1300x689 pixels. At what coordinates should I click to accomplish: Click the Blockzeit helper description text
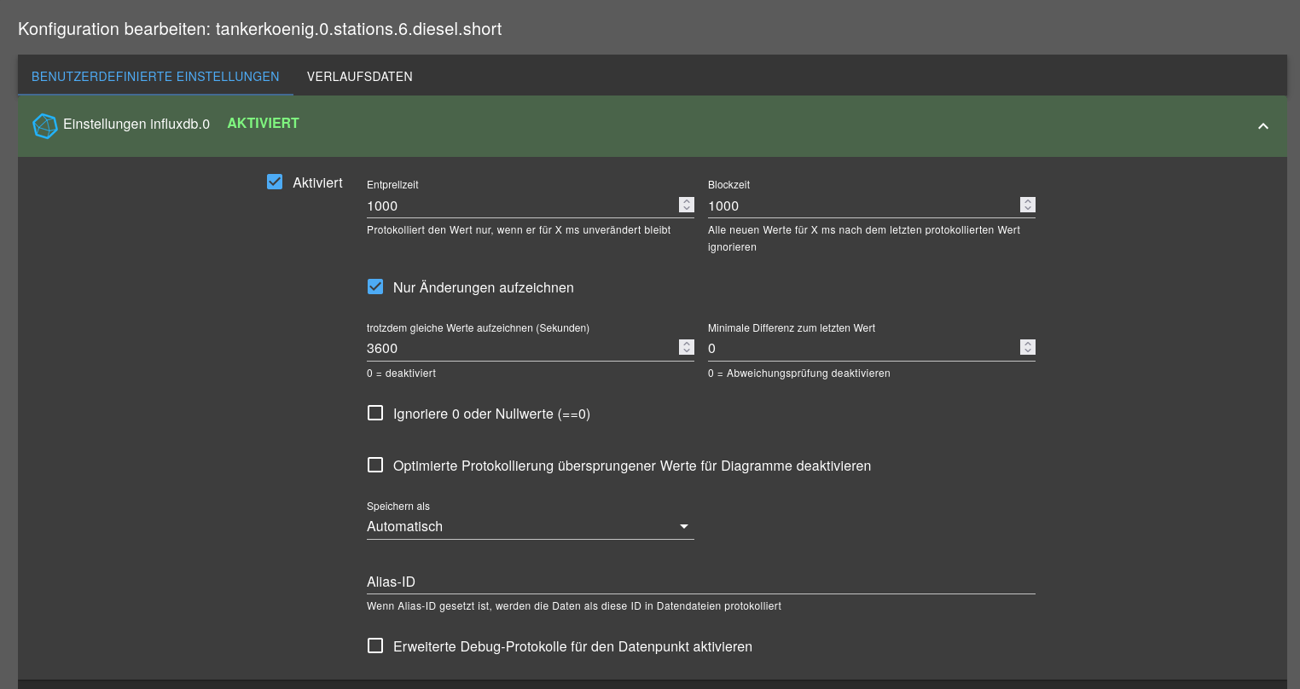point(864,239)
